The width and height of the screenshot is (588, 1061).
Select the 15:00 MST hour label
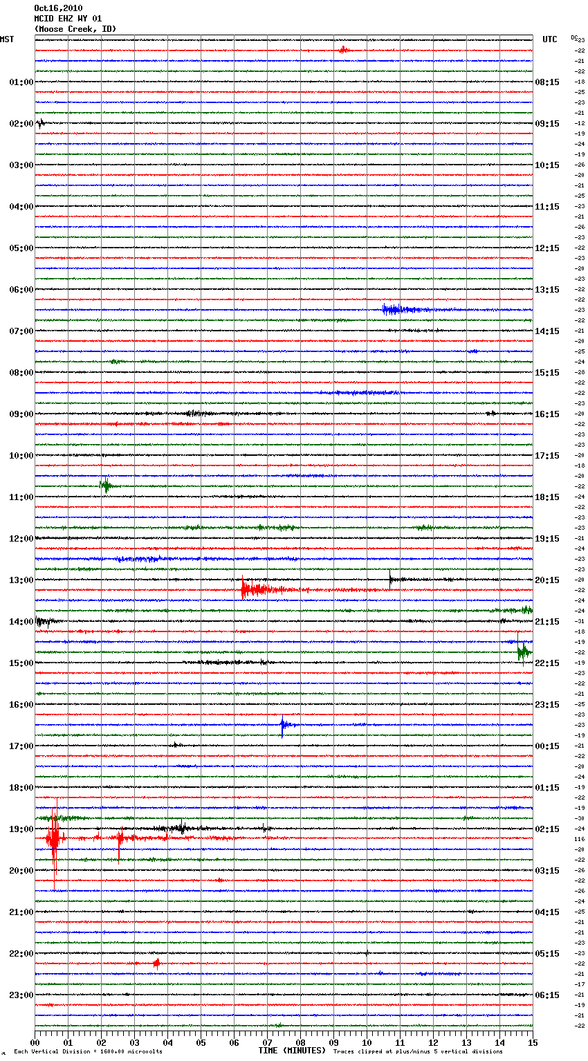pyautogui.click(x=21, y=663)
